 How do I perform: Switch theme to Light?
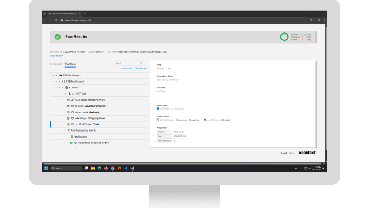click(x=284, y=153)
